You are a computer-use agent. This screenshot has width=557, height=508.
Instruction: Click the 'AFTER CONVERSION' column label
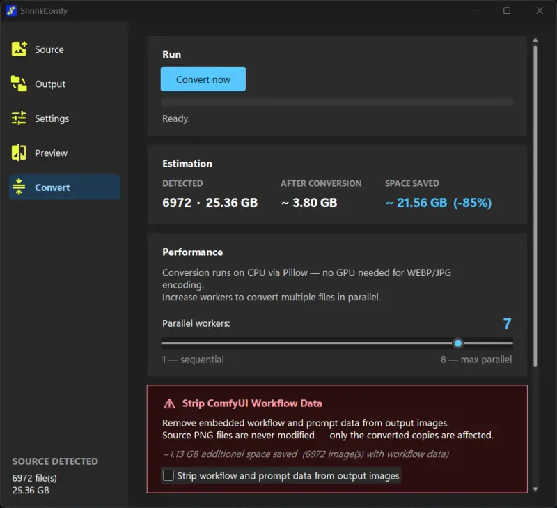pos(321,183)
